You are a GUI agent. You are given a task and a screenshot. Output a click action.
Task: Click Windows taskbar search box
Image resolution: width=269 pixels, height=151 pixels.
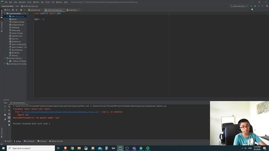coord(31,148)
